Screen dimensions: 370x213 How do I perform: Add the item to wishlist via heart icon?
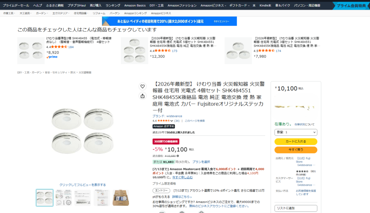coord(142,86)
